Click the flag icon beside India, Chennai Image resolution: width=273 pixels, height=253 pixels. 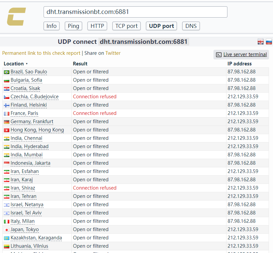(7, 138)
